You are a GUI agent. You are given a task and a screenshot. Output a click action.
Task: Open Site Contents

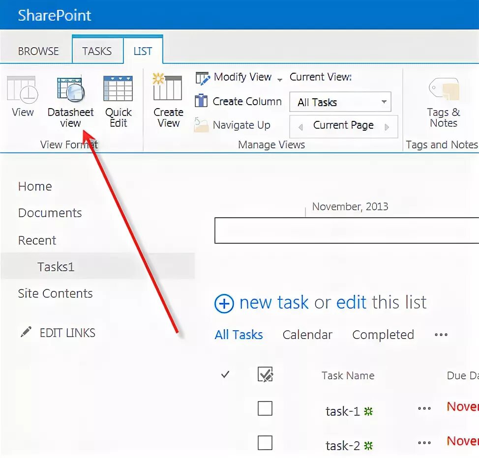[x=55, y=293]
